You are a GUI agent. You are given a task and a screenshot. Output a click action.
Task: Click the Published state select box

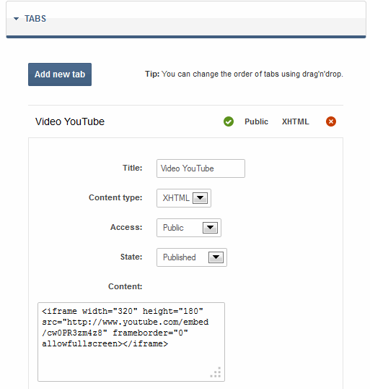[x=192, y=257]
